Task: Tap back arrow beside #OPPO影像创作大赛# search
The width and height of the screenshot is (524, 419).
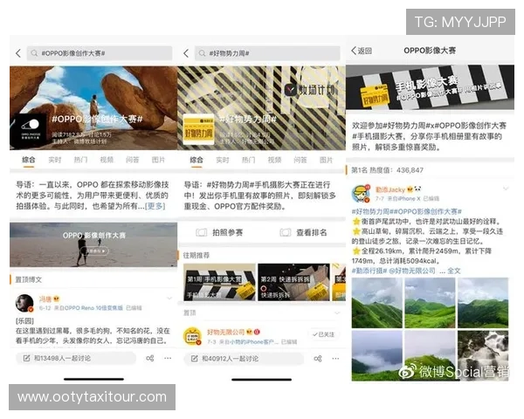Action: pos(18,53)
